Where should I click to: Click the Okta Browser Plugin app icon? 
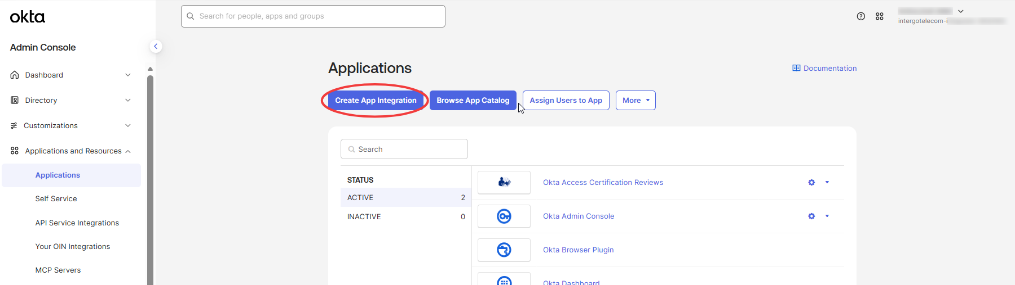click(x=504, y=250)
